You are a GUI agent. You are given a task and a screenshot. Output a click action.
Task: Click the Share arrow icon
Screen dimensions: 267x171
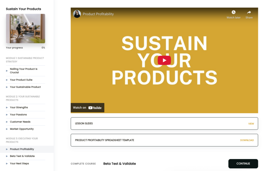pos(249,12)
